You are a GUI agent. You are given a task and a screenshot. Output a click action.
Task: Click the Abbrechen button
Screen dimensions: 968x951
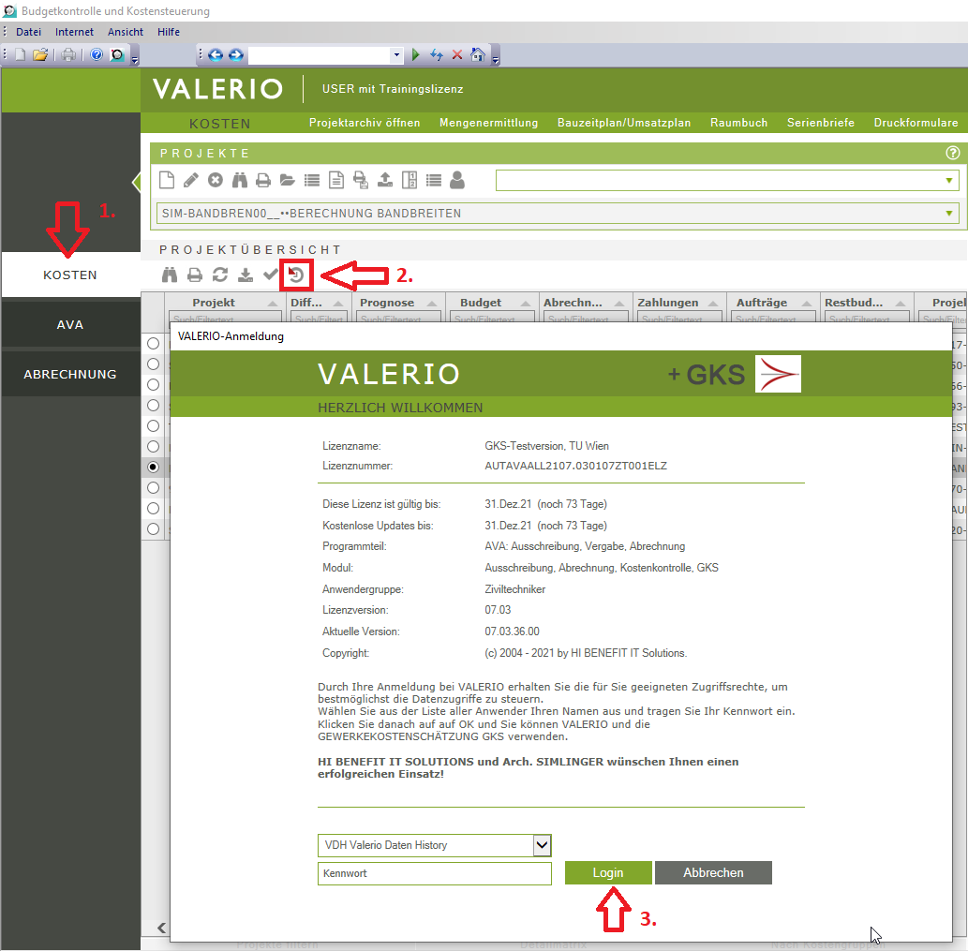pos(713,872)
